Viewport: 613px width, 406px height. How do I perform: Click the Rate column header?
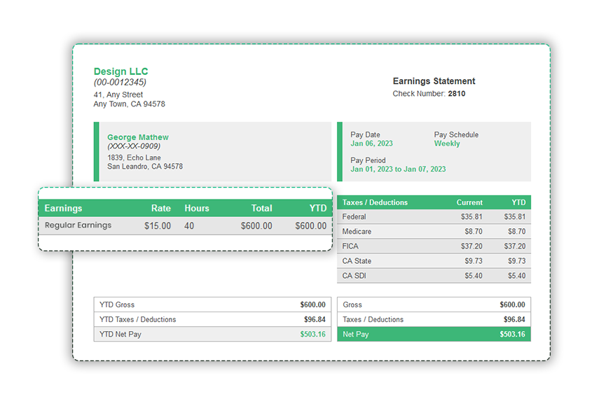[160, 208]
